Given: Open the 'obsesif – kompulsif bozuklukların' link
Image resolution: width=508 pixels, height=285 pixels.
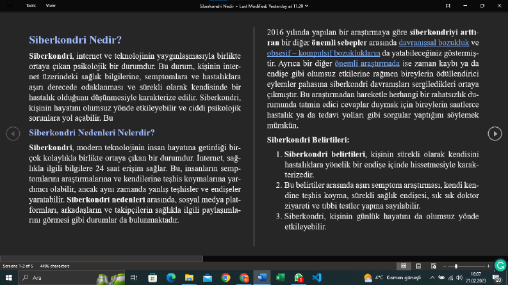Looking at the screenshot, I should (x=324, y=53).
